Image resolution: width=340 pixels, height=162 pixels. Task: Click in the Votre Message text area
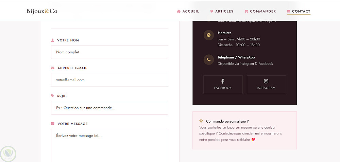click(109, 145)
